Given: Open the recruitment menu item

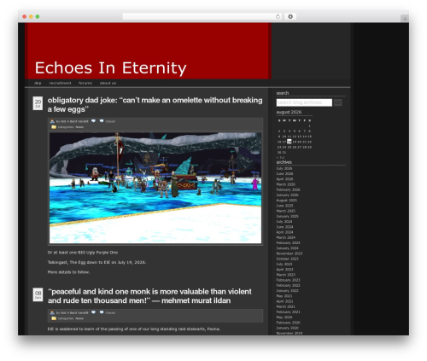Looking at the screenshot, I should click(x=60, y=83).
